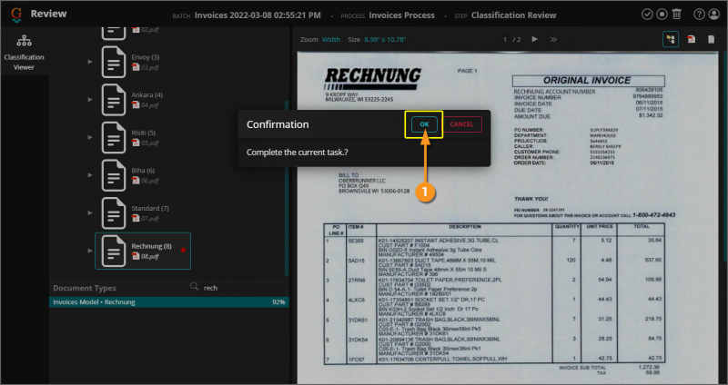728x385 pixels.
Task: Click the 08.pdf PDF file icon
Action: coord(136,256)
